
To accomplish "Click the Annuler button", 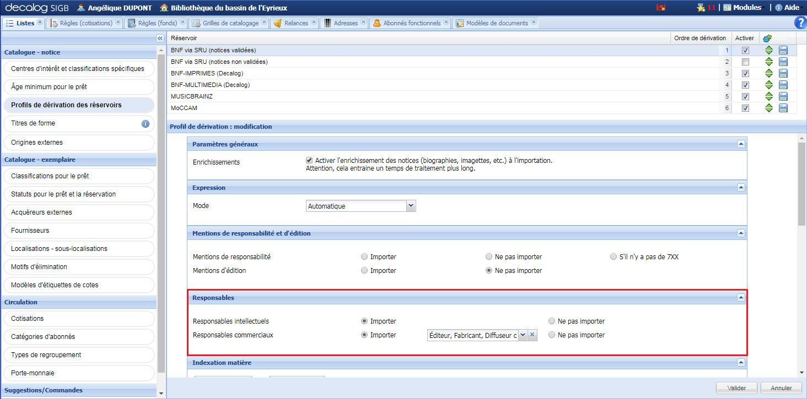I will [781, 387].
